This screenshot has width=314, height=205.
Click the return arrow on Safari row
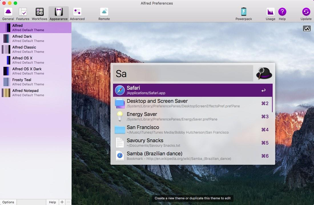(263, 91)
